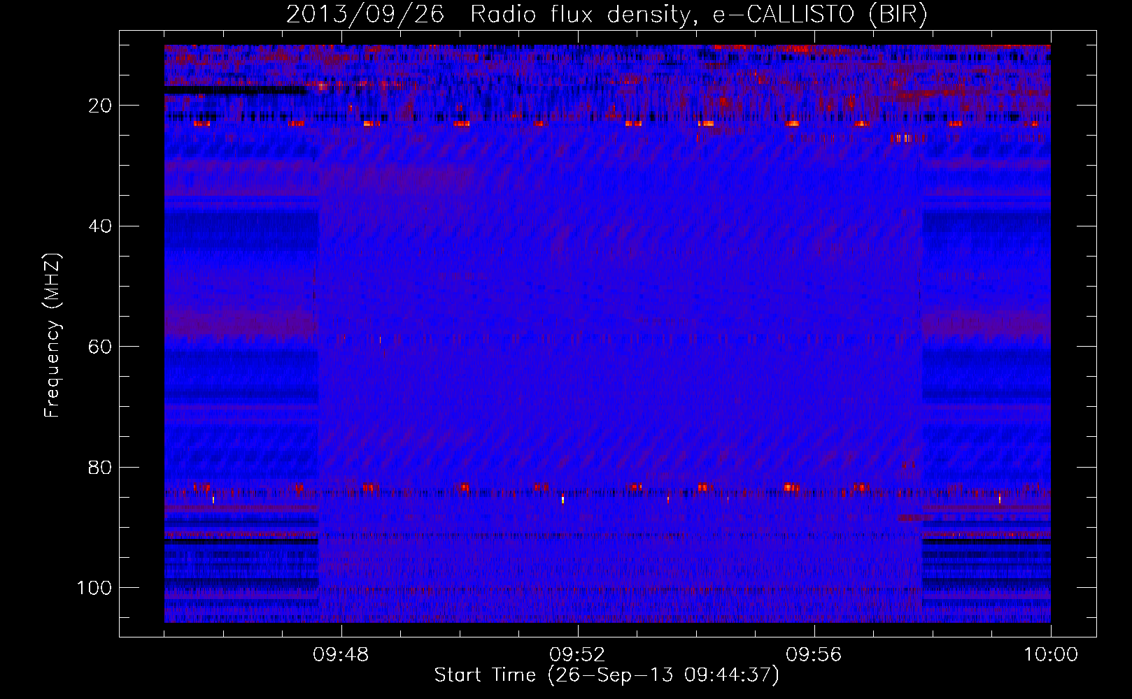Click the frequency tick label 40
The width and height of the screenshot is (1132, 699).
[x=101, y=226]
